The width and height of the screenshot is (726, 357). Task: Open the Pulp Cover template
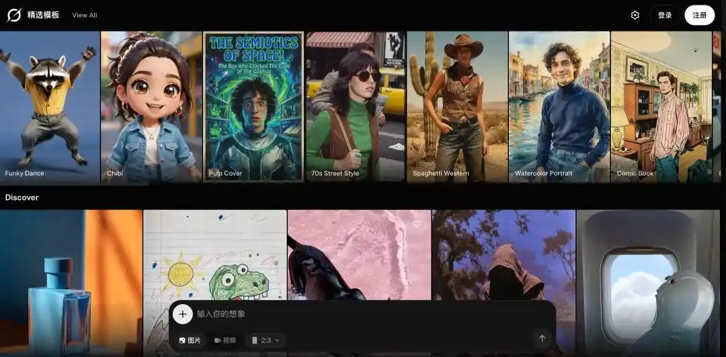(x=253, y=107)
